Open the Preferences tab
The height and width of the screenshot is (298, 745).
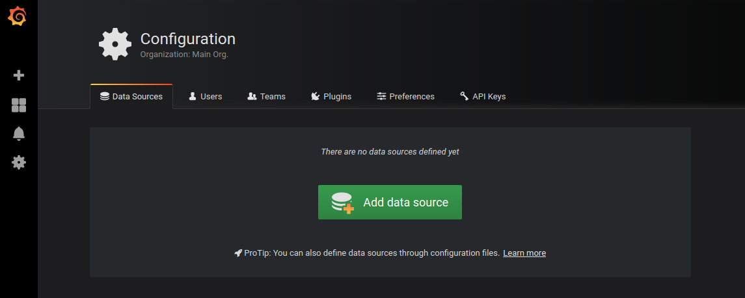click(x=406, y=97)
